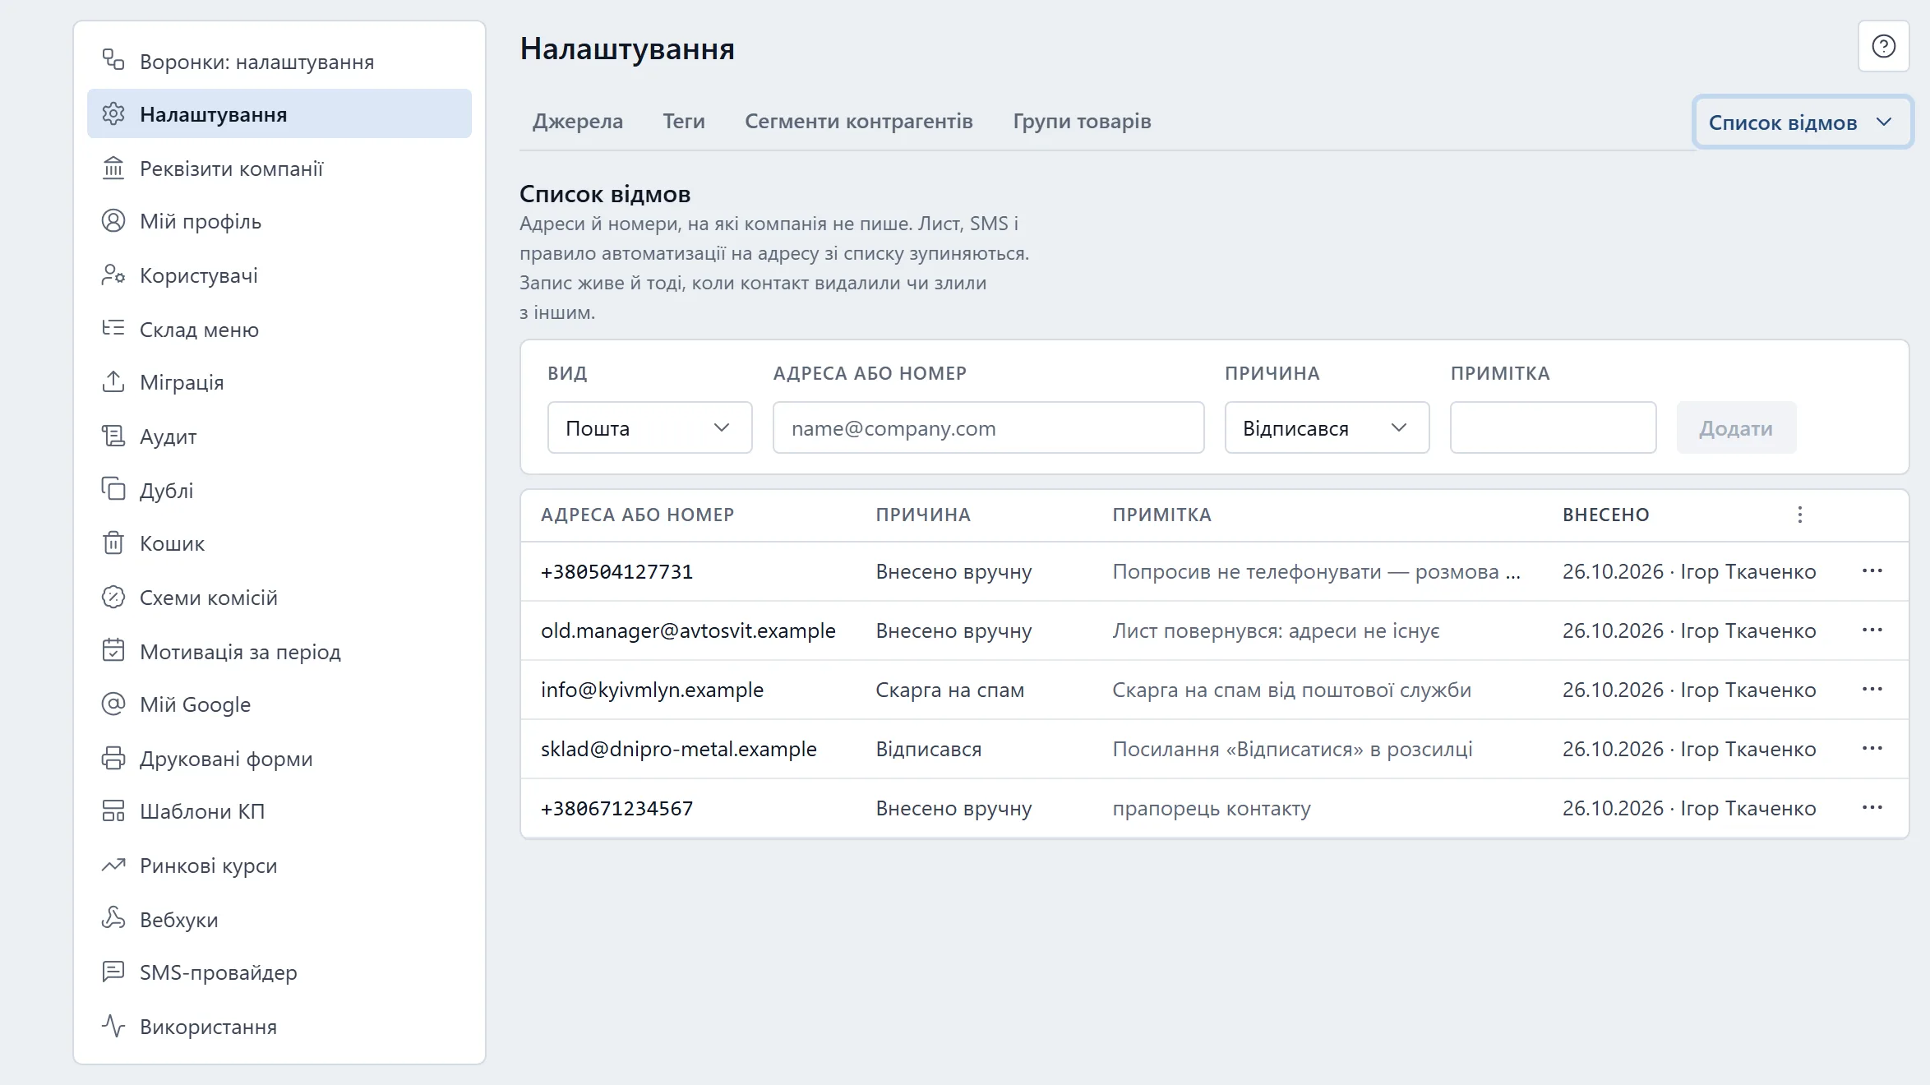Open row menu for old.manager@avtosvit.example
Viewport: 1930px width, 1085px height.
click(1872, 630)
